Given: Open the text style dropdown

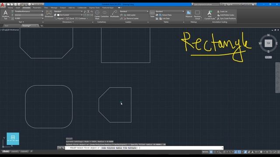Looking at the screenshot, I should 29,11.
